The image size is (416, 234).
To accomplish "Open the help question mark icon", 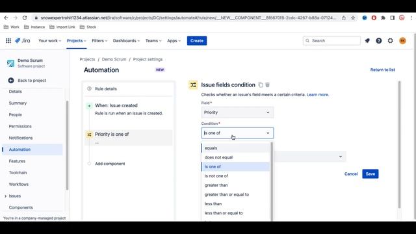I will click(x=378, y=40).
